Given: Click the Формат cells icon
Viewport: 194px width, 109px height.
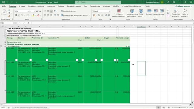Looking at the screenshot, I should tap(162, 11).
